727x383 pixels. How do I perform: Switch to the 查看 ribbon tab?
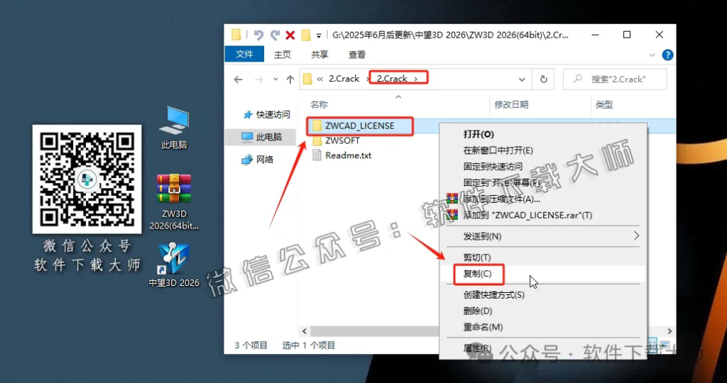click(x=357, y=55)
